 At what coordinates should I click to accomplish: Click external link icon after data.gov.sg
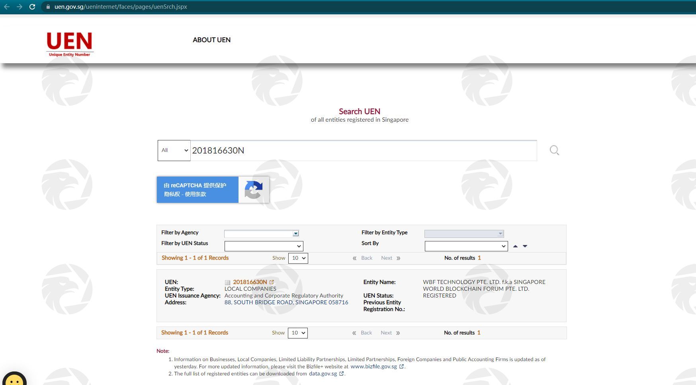[342, 373]
